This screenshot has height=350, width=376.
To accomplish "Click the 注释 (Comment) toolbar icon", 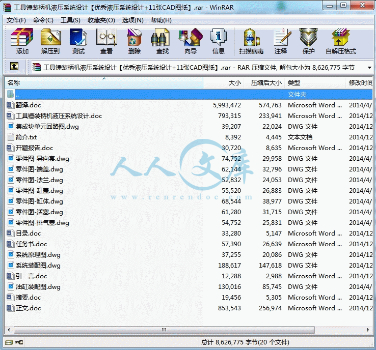I will tap(282, 37).
